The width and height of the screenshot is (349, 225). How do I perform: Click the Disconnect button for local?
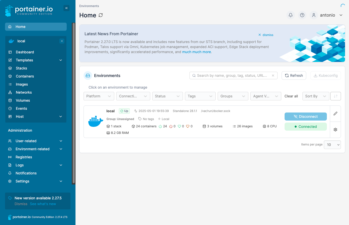click(x=306, y=117)
